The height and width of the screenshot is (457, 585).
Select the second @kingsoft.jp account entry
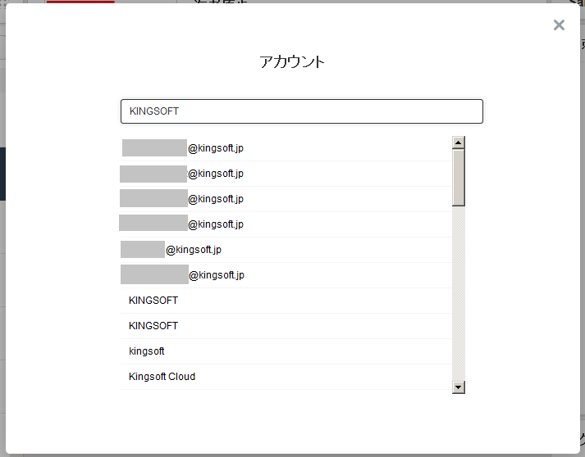216,174
